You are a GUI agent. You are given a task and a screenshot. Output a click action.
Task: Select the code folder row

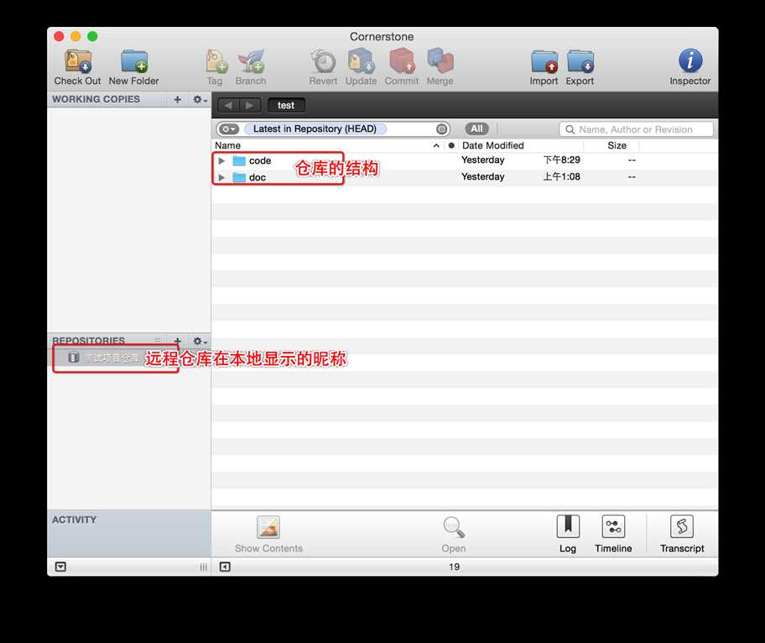pyautogui.click(x=465, y=160)
